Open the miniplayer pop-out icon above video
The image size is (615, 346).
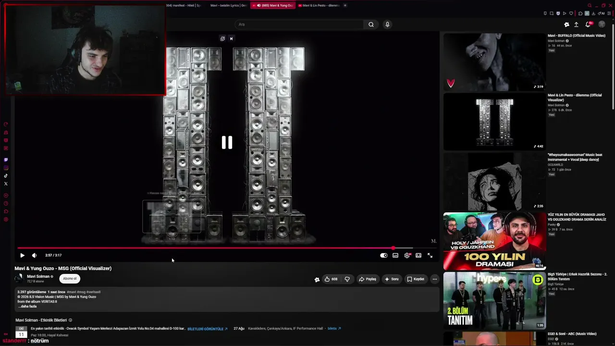[222, 38]
